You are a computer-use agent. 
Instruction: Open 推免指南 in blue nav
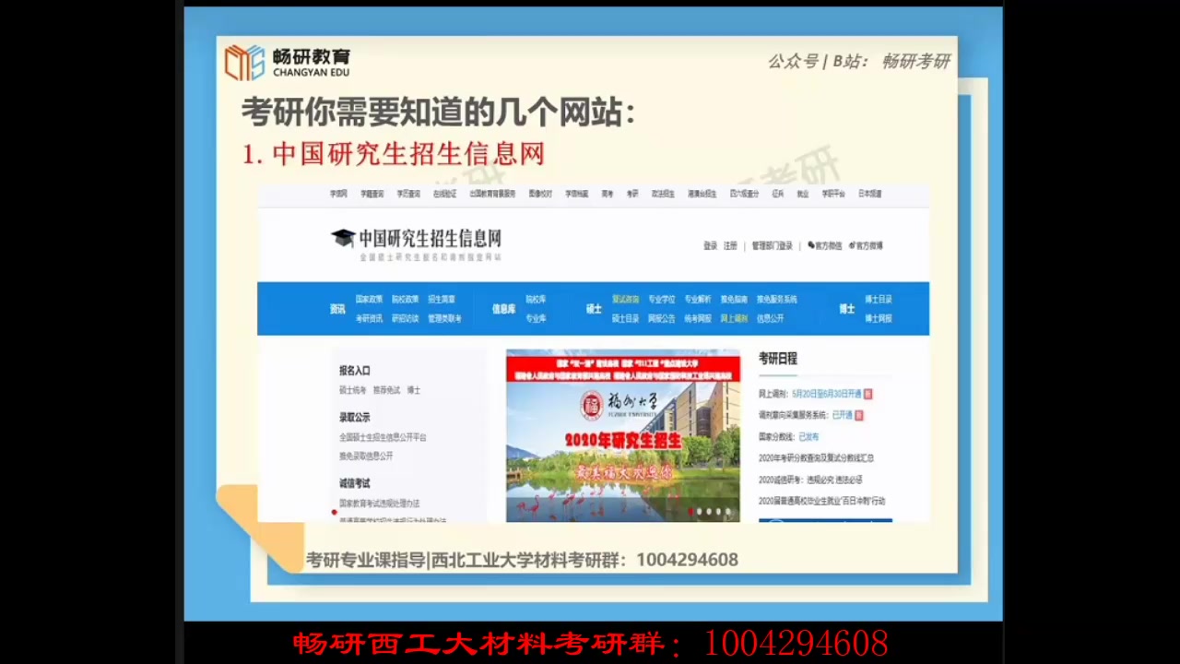pos(734,300)
